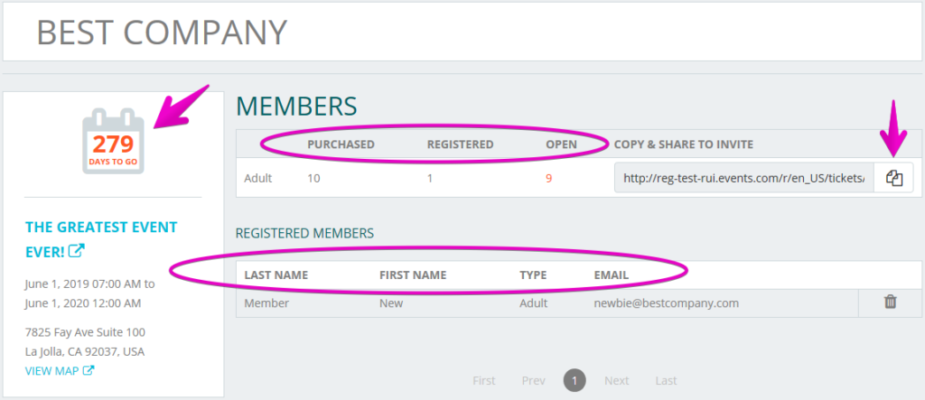Go to the First page
The width and height of the screenshot is (925, 400).
coord(484,380)
